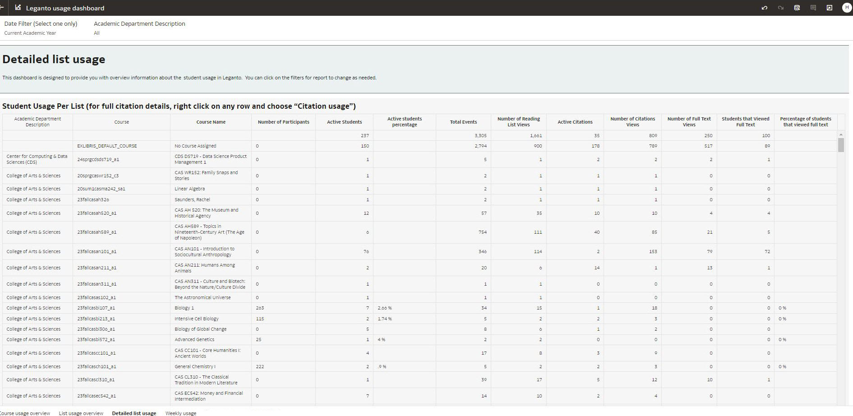Click Center for Computing & Data Sciences cell
The width and height of the screenshot is (853, 416).
click(37, 159)
